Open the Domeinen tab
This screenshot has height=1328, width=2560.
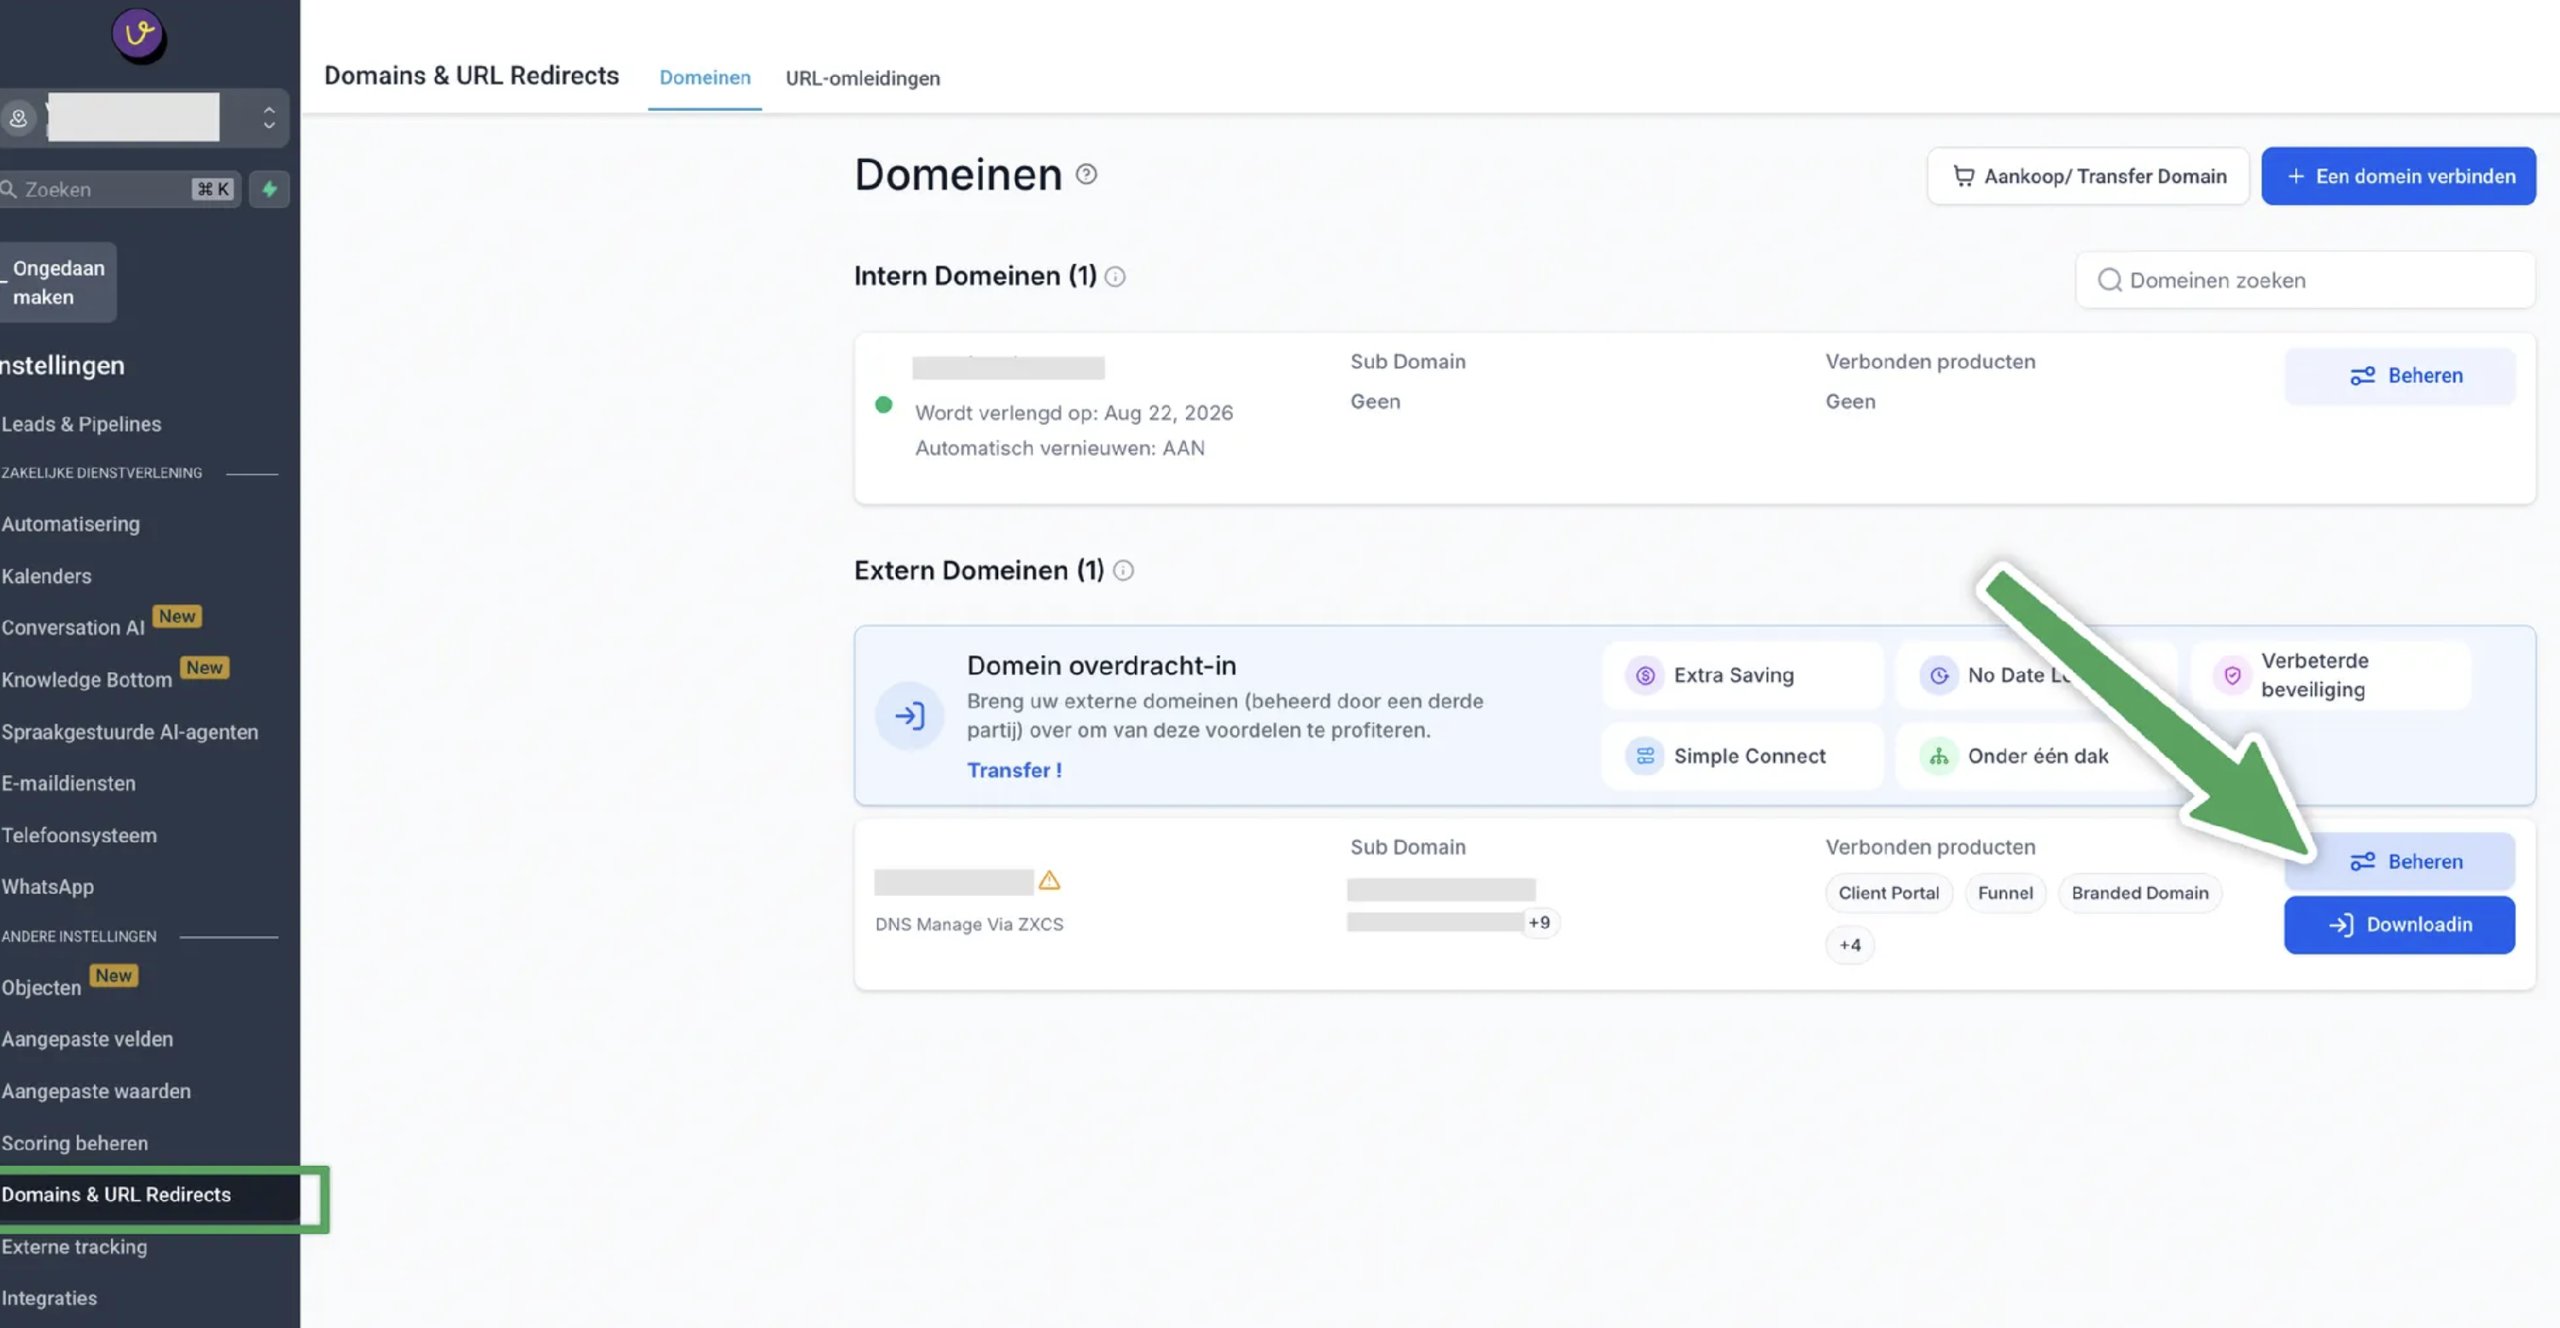705,78
